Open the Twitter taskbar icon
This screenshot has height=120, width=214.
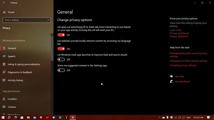coord(54,117)
